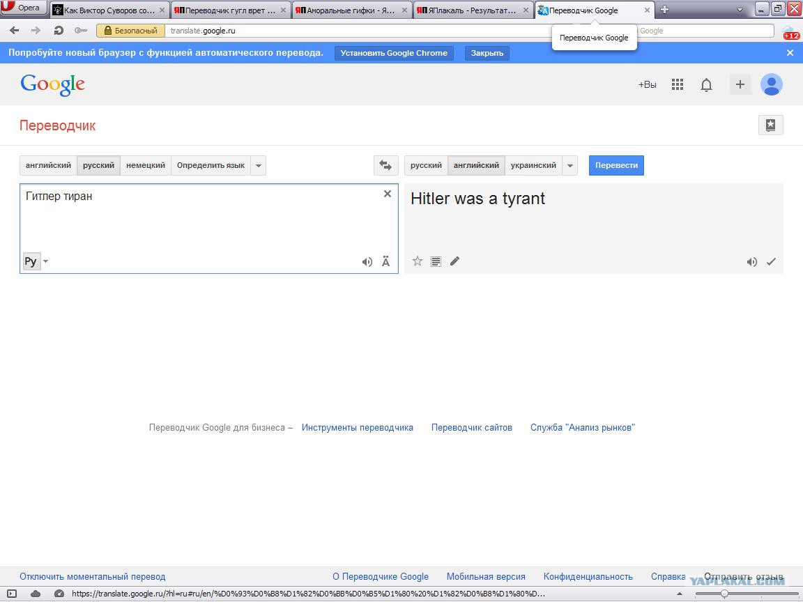Click the Закрыть button in promo bar
Viewport: 803px width, 602px height.
487,53
